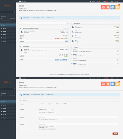The height and width of the screenshot is (139, 123).
Task: Tick the first payment method checkbox in the form
Action: pos(39,104)
